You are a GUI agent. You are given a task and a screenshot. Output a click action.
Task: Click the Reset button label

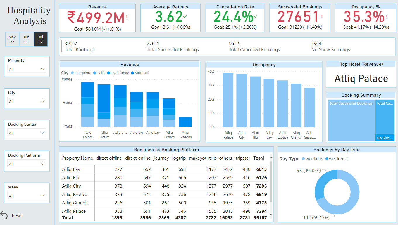tap(17, 216)
